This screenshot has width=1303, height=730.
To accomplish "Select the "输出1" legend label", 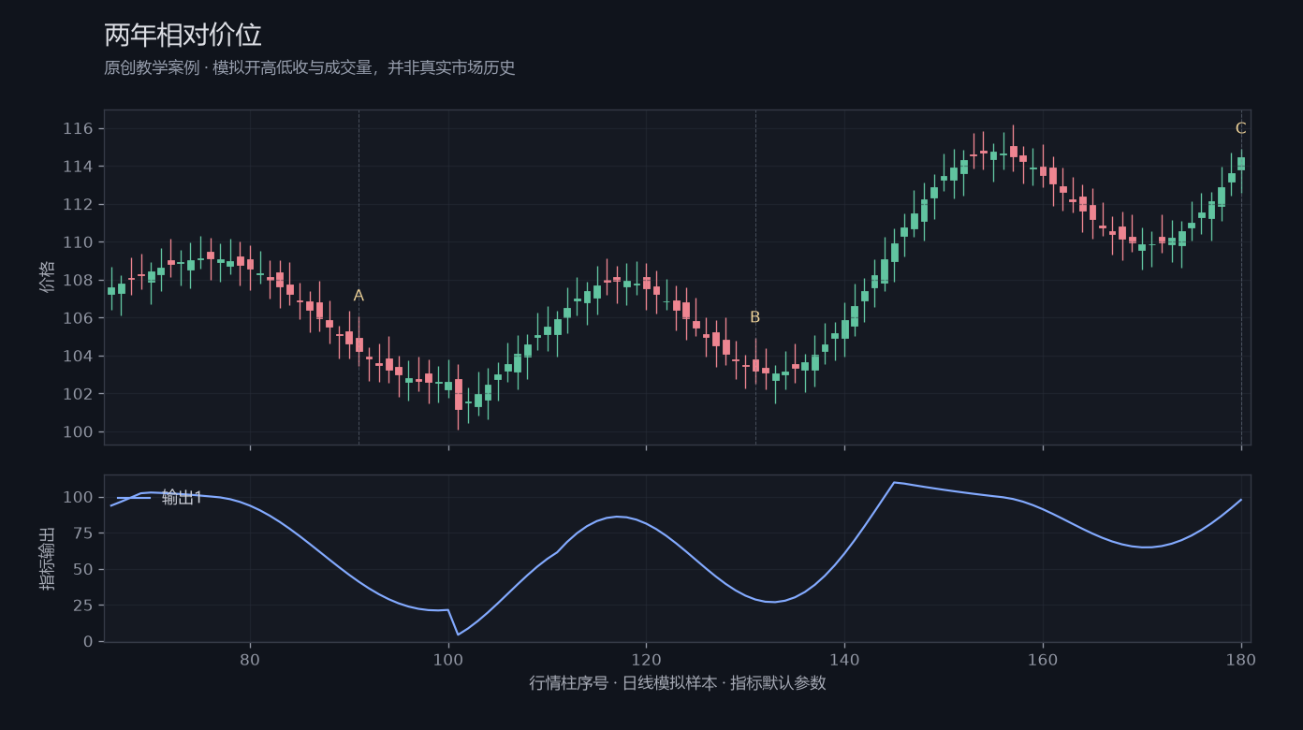I will pos(182,498).
